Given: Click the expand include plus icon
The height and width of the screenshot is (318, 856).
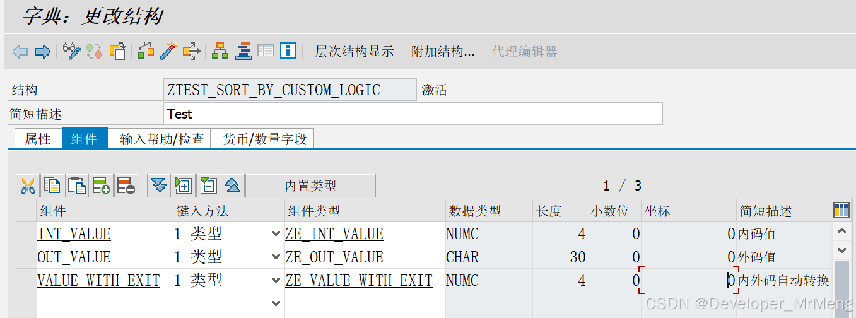Looking at the screenshot, I should pos(184,185).
